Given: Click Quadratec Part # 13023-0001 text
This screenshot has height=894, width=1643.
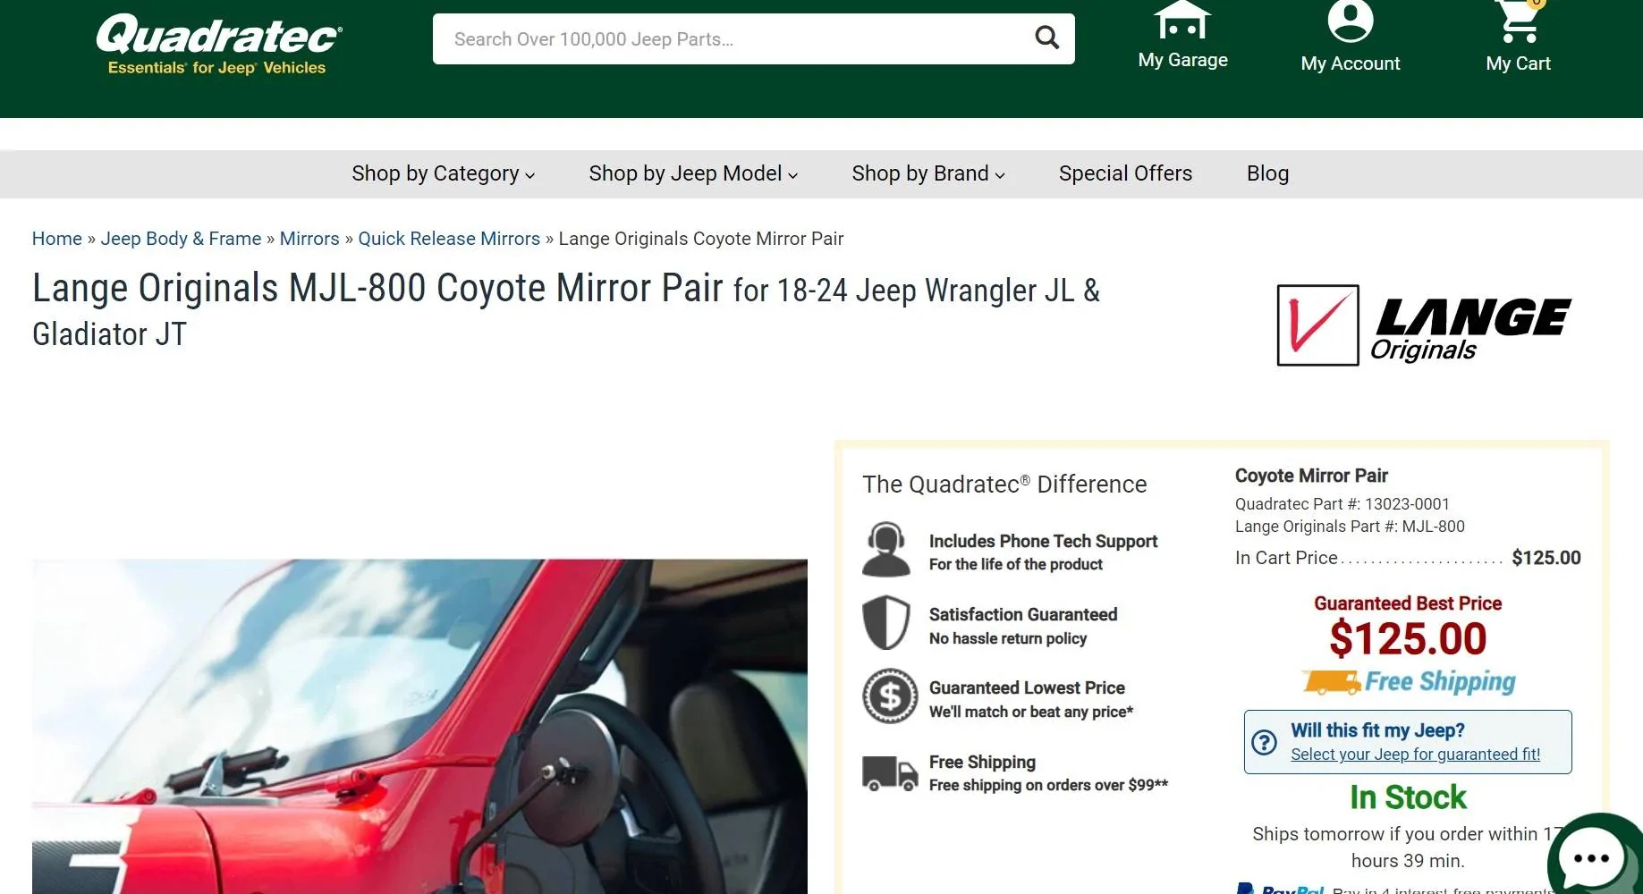Looking at the screenshot, I should [1342, 504].
